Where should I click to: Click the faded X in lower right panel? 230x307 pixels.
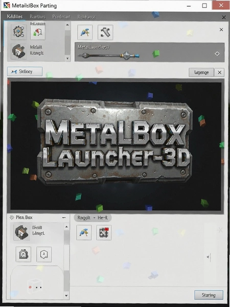point(220,230)
